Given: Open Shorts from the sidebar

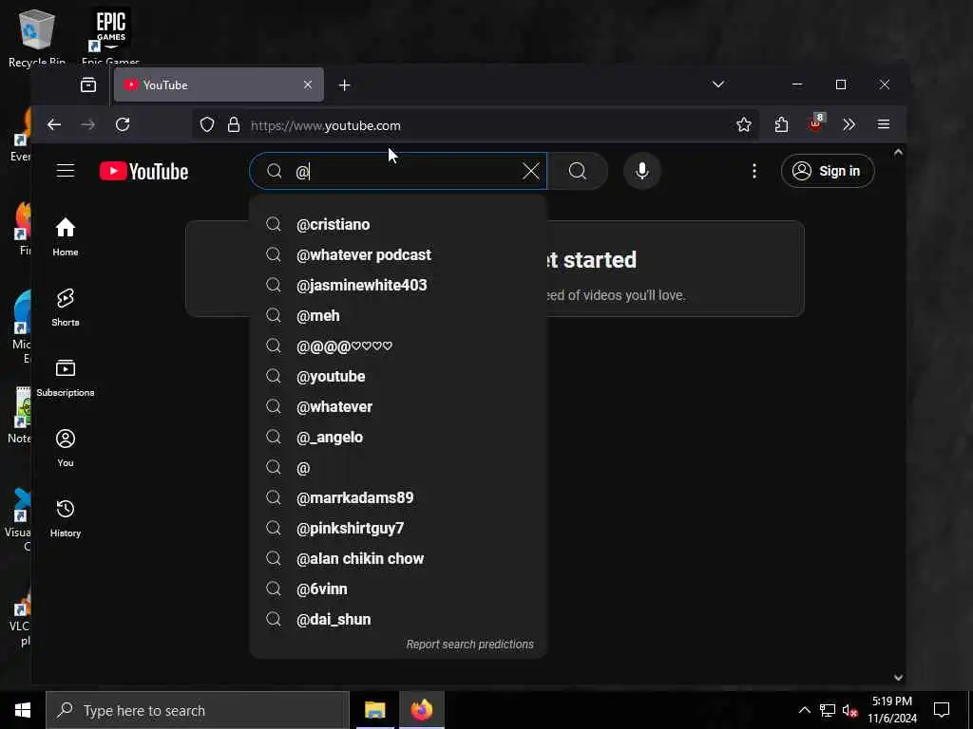Looking at the screenshot, I should click(x=66, y=307).
